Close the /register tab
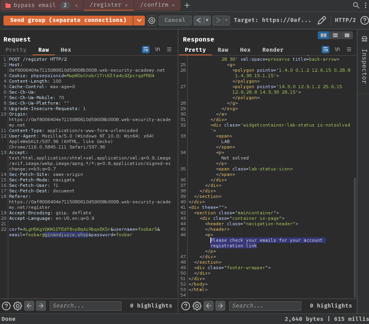This screenshot has width=369, height=324. coord(127,5)
